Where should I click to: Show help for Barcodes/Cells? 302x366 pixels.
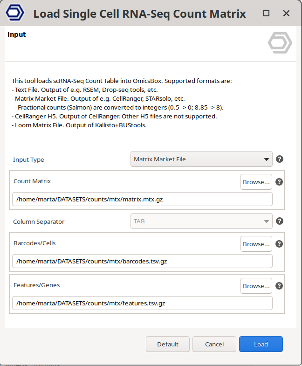pyautogui.click(x=280, y=244)
